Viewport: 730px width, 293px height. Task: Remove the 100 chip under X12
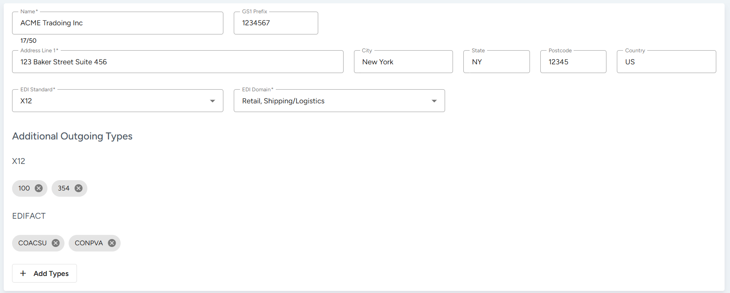click(x=39, y=188)
